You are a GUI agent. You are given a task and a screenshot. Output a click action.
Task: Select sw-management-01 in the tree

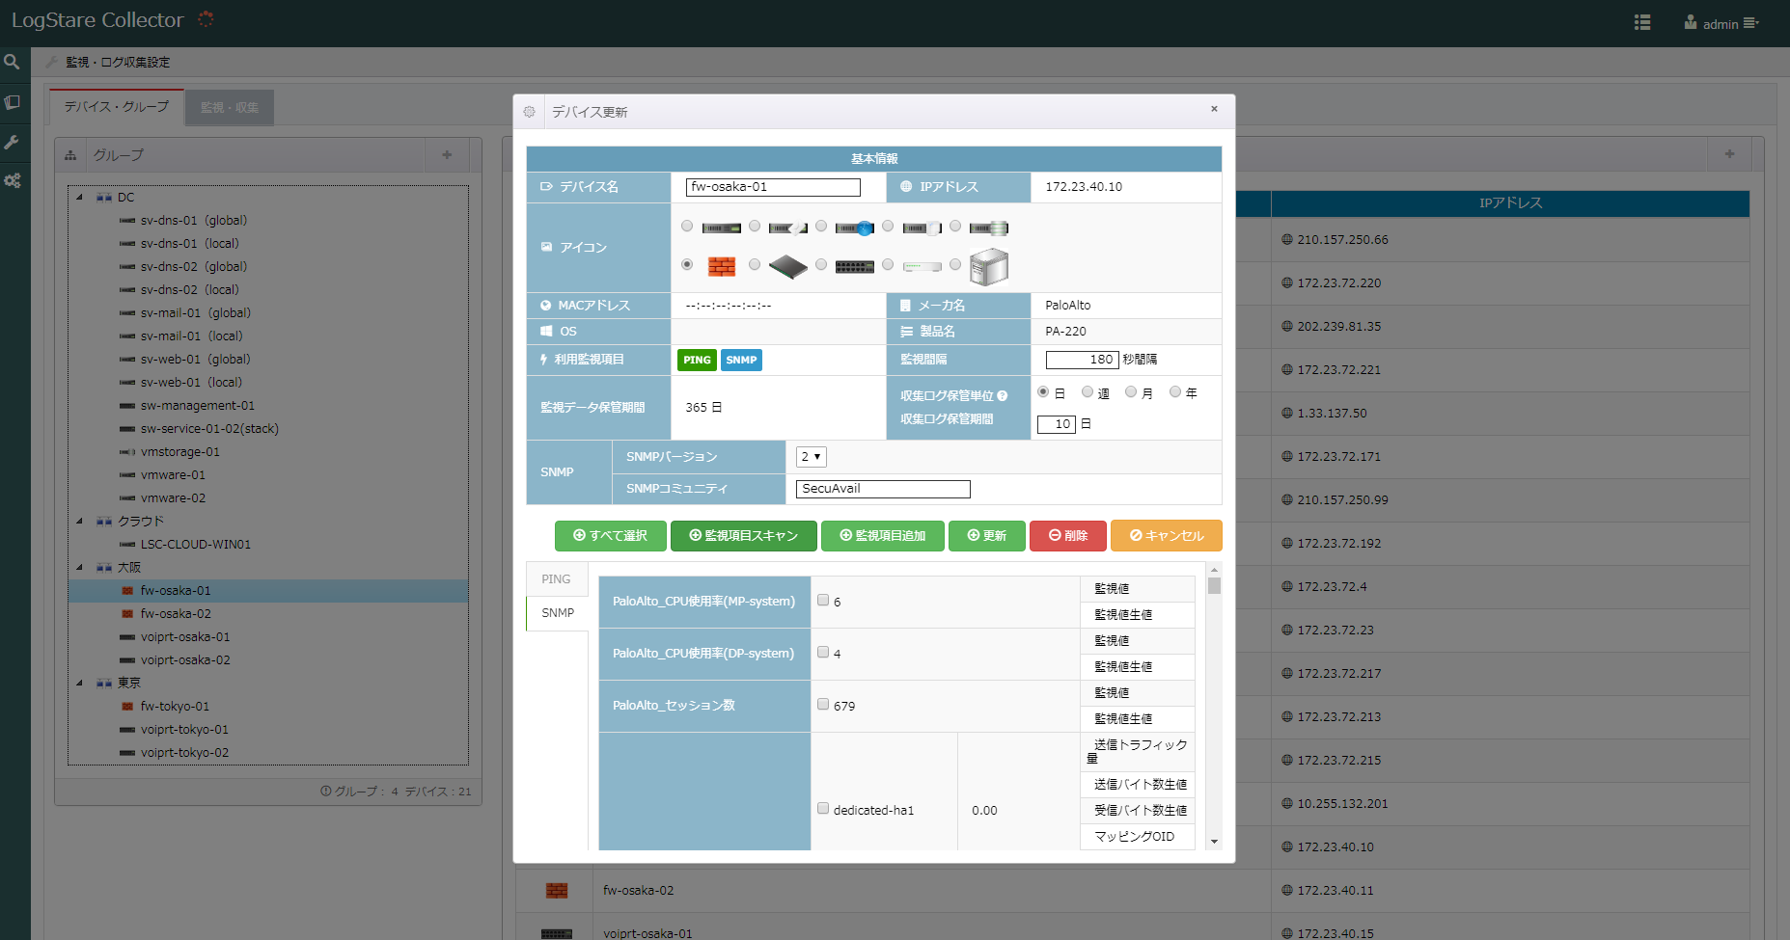[x=198, y=406]
